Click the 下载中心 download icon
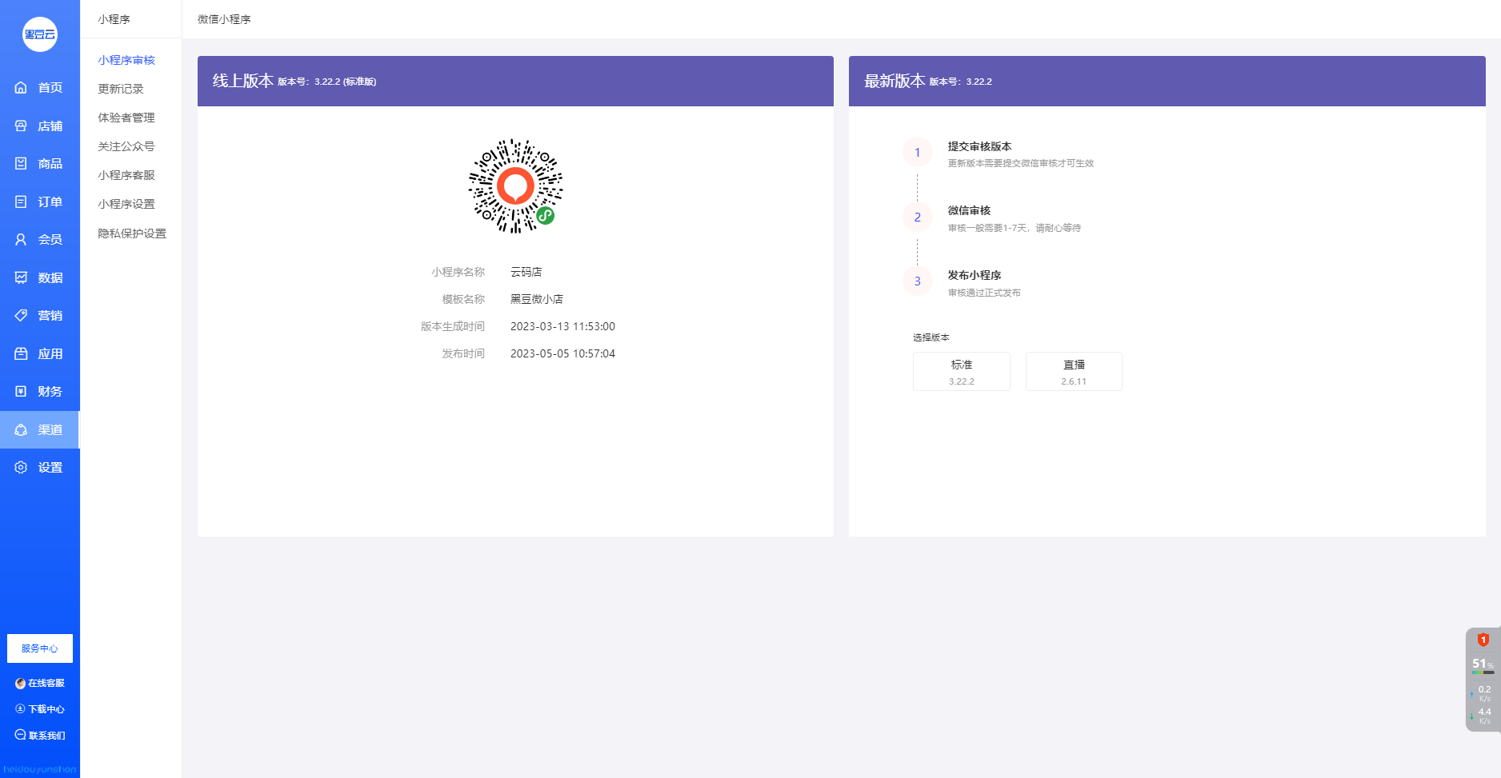Image resolution: width=1501 pixels, height=778 pixels. [20, 709]
